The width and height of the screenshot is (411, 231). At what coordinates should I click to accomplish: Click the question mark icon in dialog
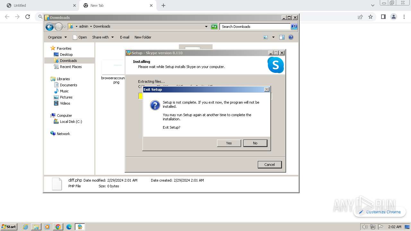click(155, 105)
